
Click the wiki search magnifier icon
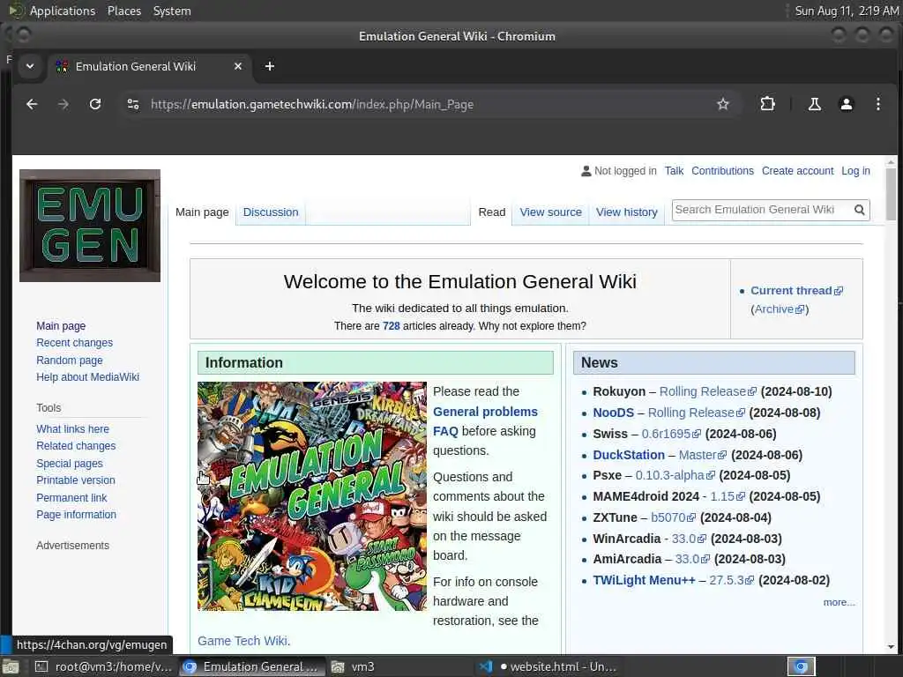tap(859, 210)
